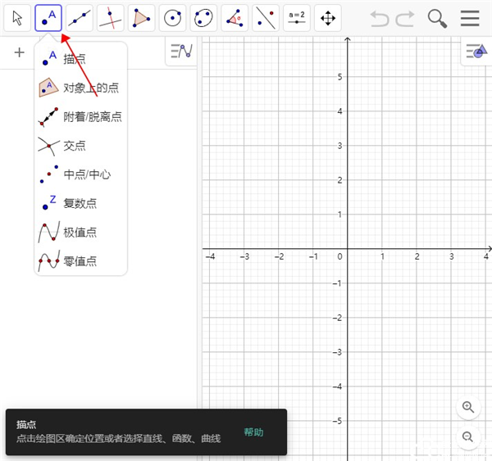Select the Polygon tool
Viewport: 492px width, 461px height.
point(142,17)
